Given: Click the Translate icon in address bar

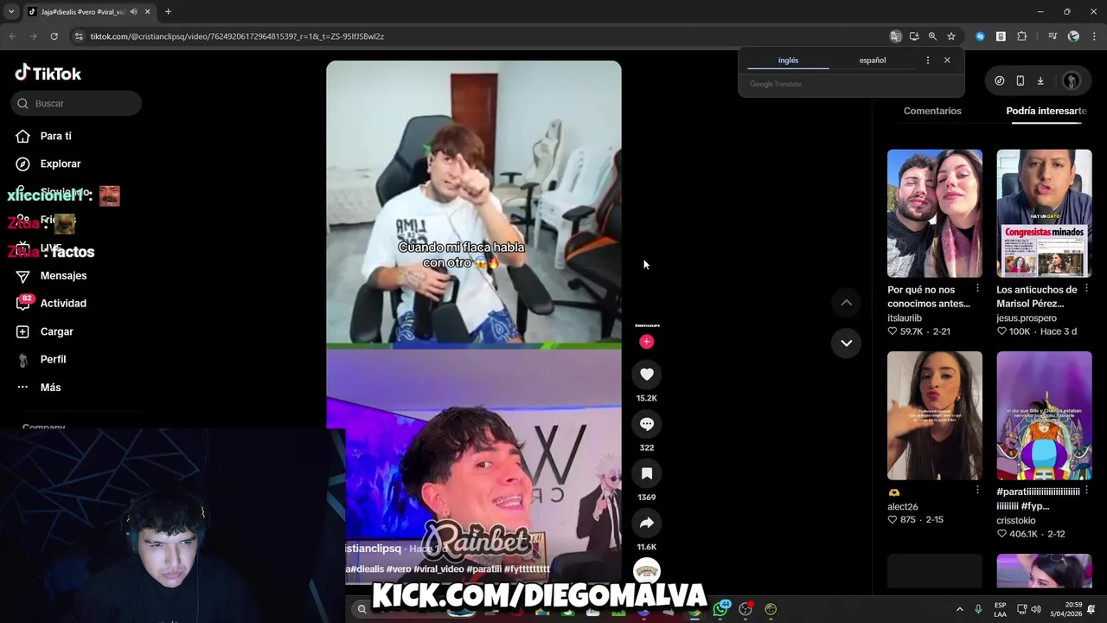Looking at the screenshot, I should coord(896,36).
